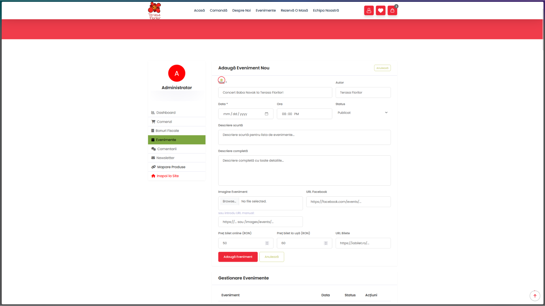Click the Data date input field
545x306 pixels.
246,114
